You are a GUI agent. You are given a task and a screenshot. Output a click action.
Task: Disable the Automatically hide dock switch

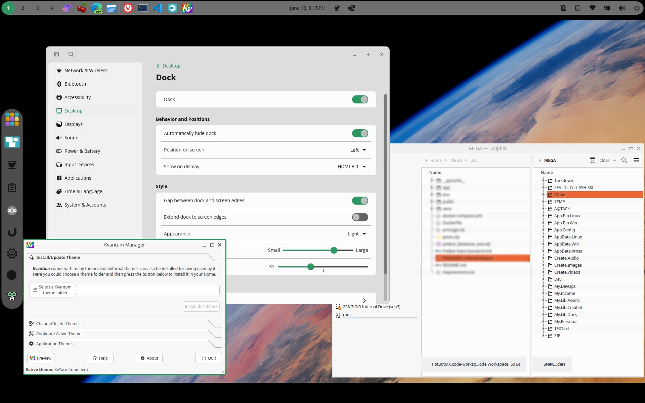360,133
